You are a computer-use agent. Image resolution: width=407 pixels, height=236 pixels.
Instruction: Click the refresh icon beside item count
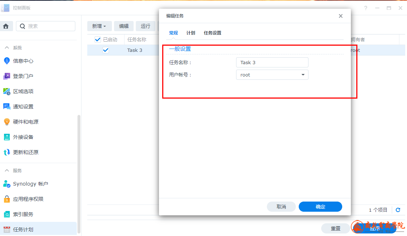tap(398, 210)
